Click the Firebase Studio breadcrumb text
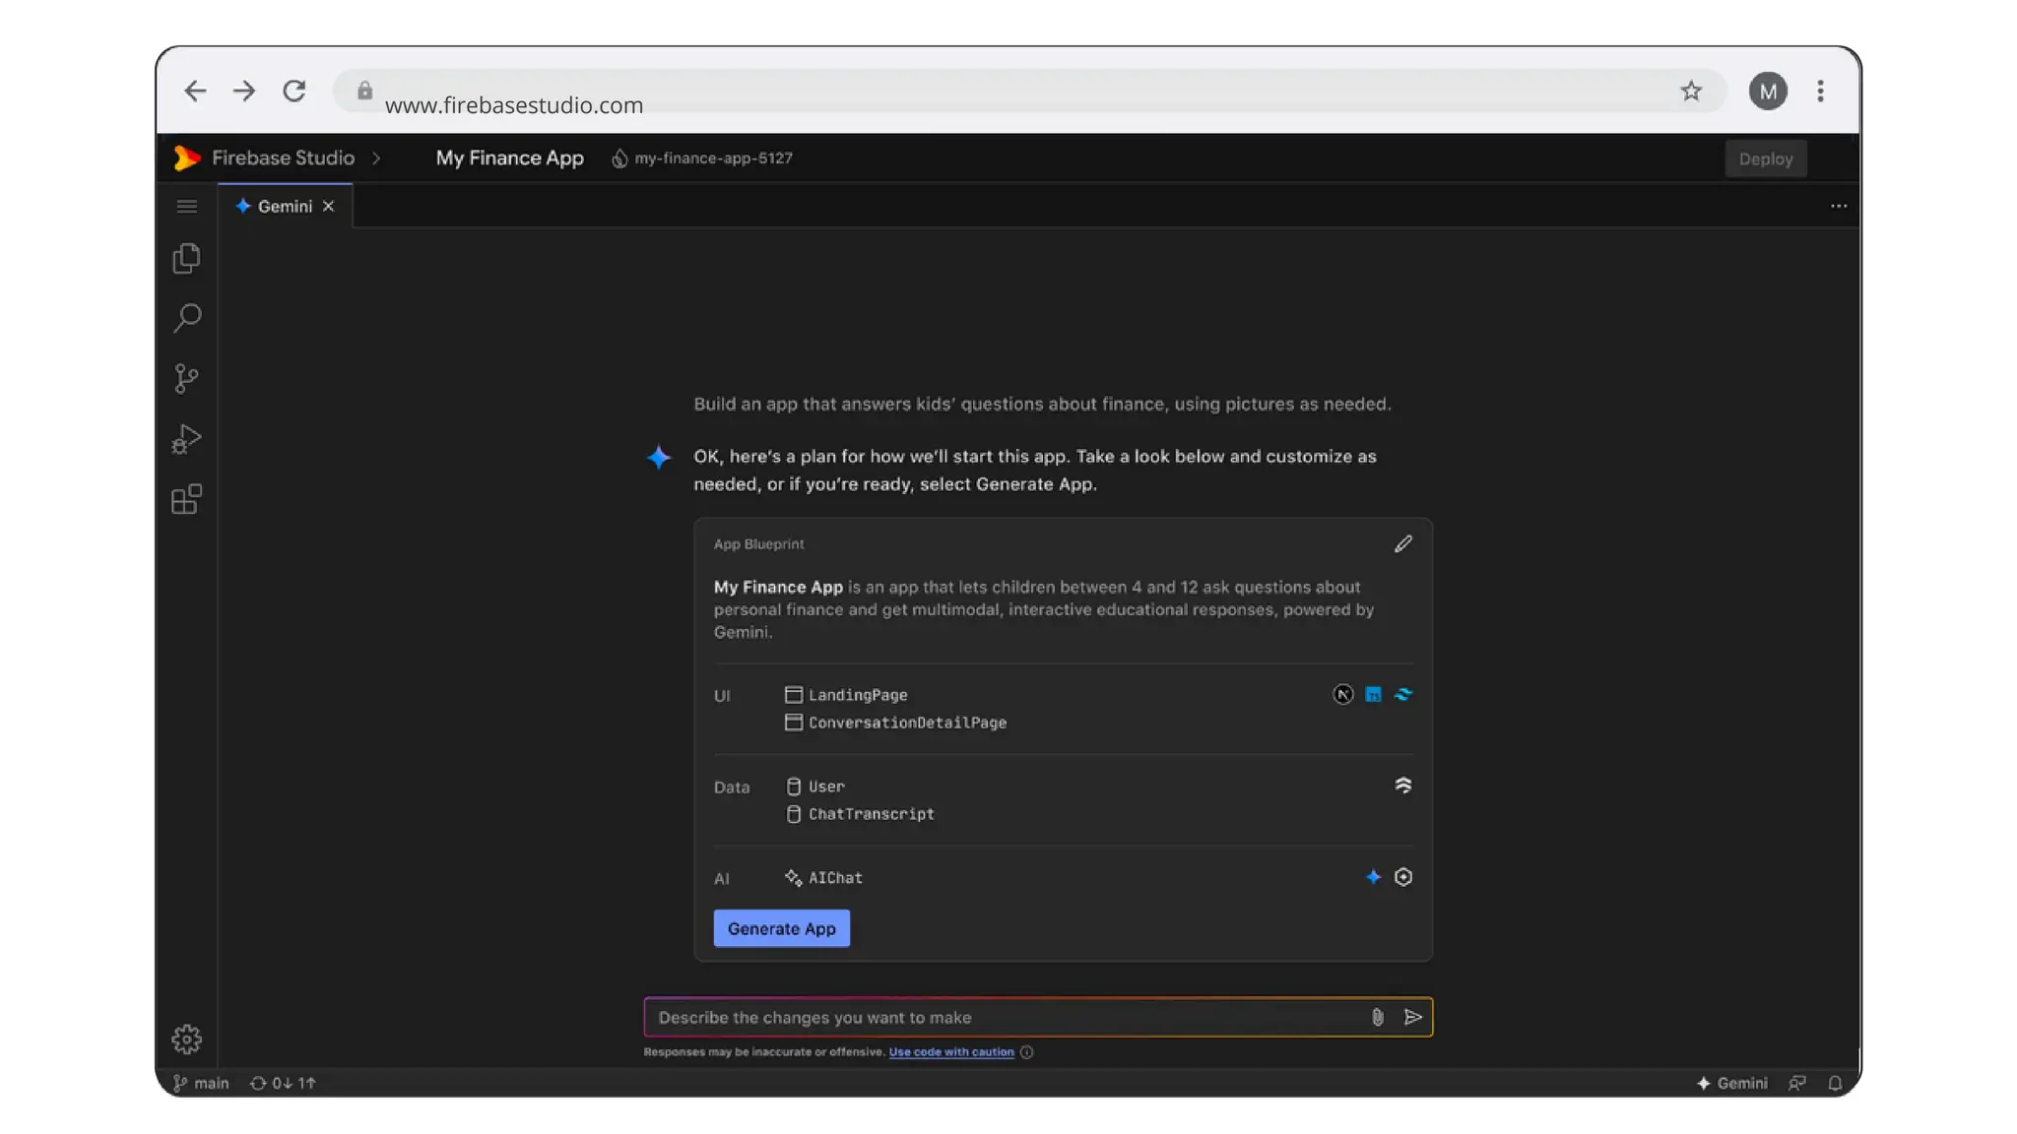Image resolution: width=2017 pixels, height=1134 pixels. point(283,158)
